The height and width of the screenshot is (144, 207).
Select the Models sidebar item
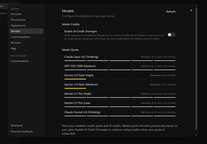tap(26, 31)
